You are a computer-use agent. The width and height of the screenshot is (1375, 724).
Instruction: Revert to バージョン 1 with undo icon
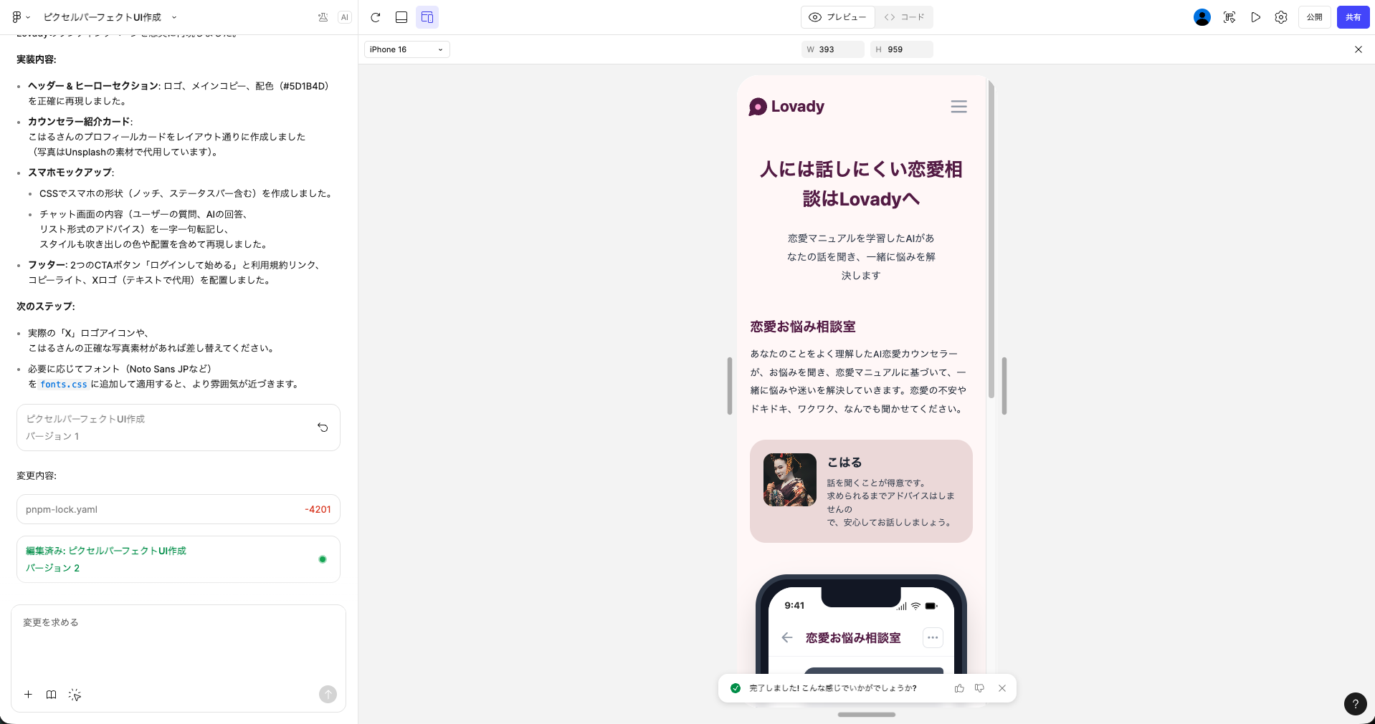323,428
